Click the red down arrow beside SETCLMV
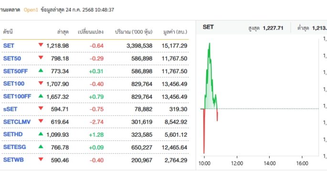The image size is (327, 172). tap(41, 121)
